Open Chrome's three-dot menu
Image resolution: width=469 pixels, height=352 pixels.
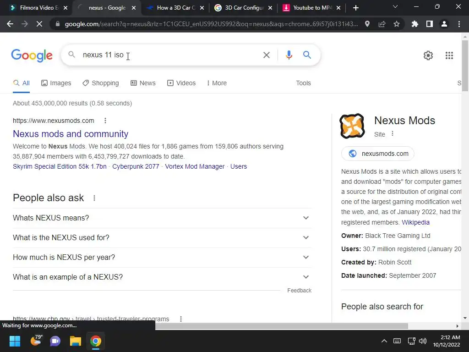(x=459, y=24)
